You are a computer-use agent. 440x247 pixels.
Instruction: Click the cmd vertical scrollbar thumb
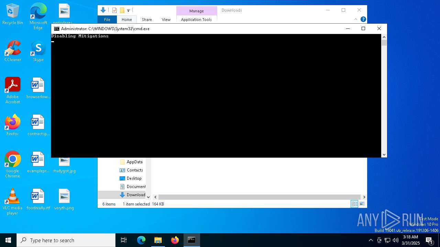[x=384, y=43]
